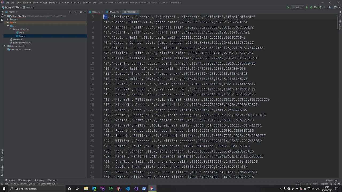Run the Main configuration with green play button
Image resolution: width=342 pixels, height=192 pixels.
click(307, 7)
